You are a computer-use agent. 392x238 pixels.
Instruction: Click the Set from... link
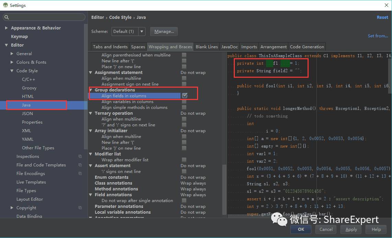[378, 36]
